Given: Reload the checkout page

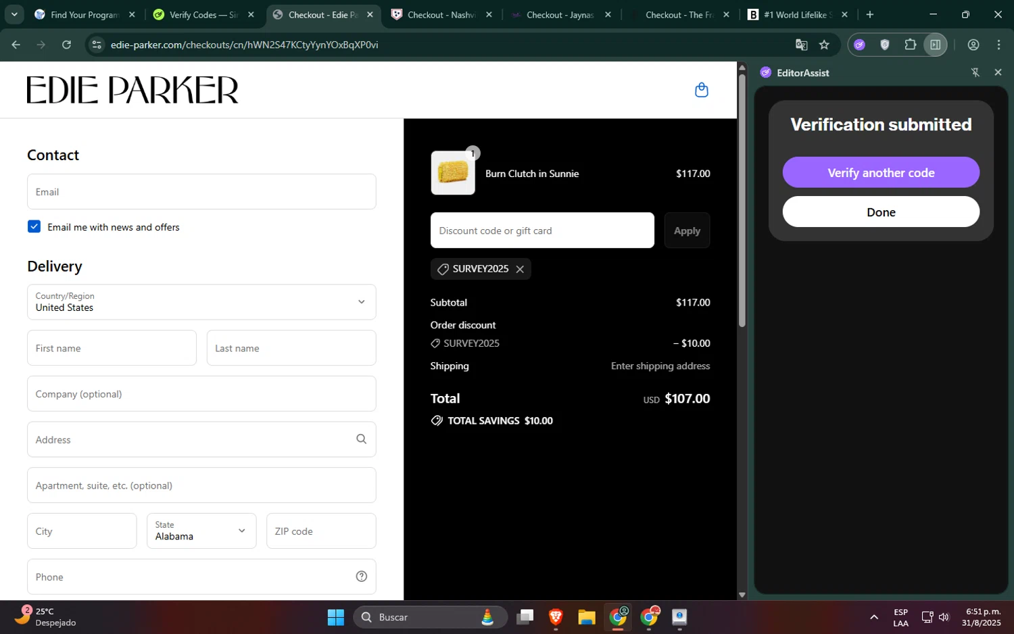Looking at the screenshot, I should click(x=66, y=45).
